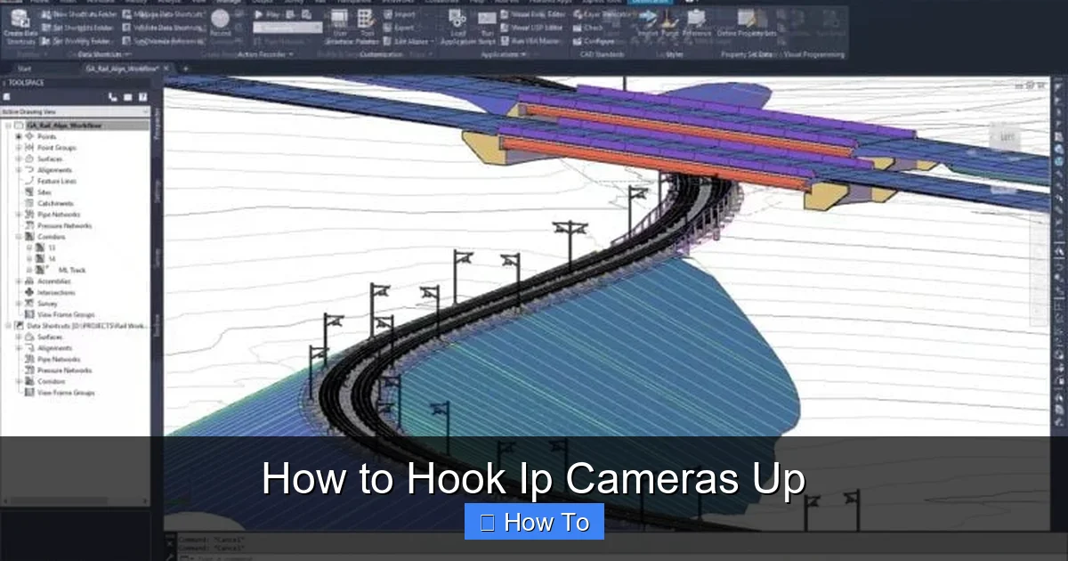This screenshot has width=1068, height=561.
Task: Open the Layer Translator tool
Action: pos(605,14)
